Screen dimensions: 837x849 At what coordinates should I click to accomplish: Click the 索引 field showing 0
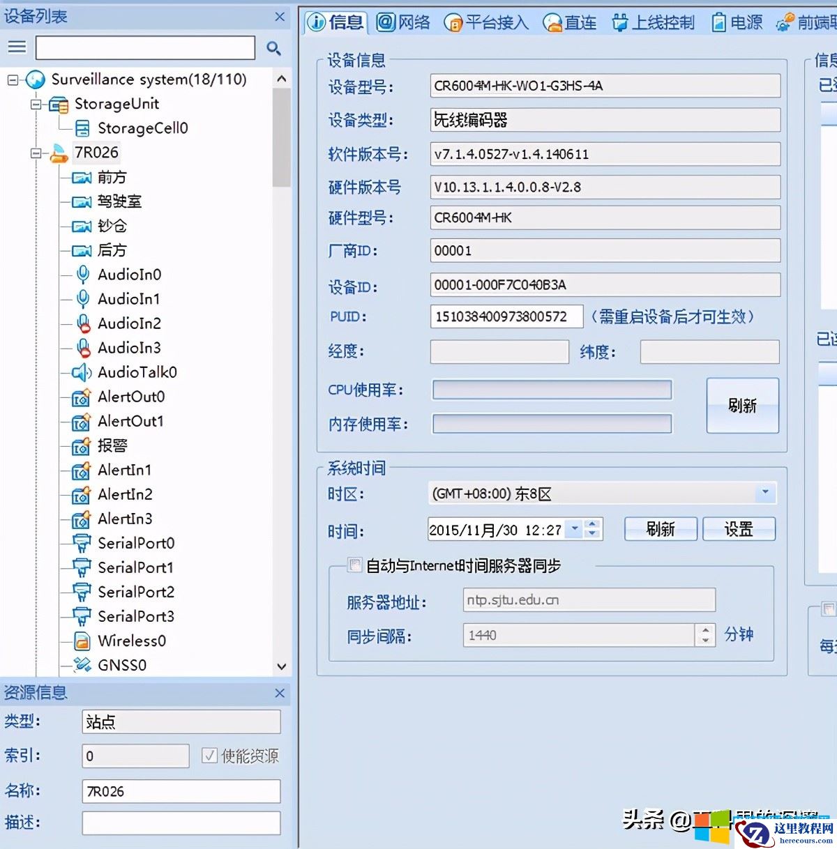(x=135, y=756)
